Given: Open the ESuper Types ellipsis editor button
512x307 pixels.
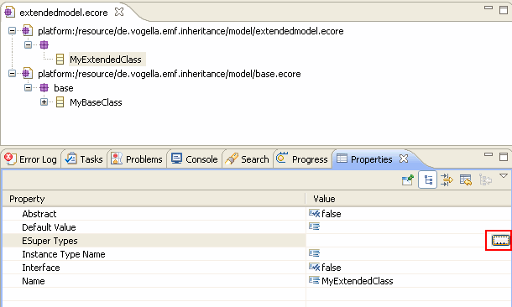Looking at the screenshot, I should tap(500, 241).
